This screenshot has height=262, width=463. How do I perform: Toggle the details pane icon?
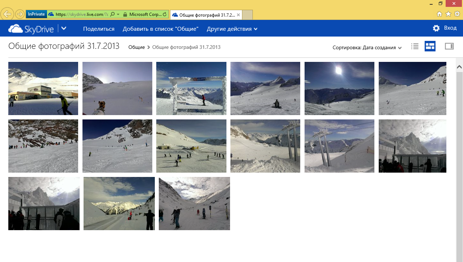pos(449,46)
